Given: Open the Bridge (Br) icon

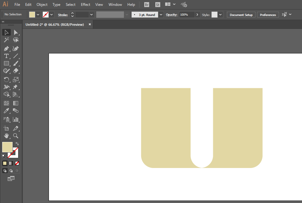Looking at the screenshot, I should click(147, 5).
